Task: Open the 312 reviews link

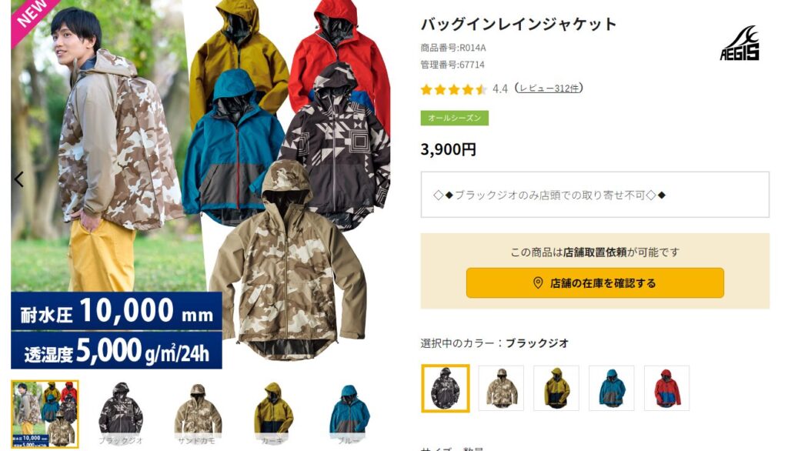Action: coord(549,89)
